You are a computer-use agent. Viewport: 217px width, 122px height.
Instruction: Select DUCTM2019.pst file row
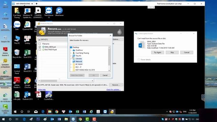coord(51,49)
